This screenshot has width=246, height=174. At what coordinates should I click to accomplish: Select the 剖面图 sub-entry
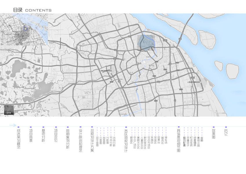pos(104,140)
